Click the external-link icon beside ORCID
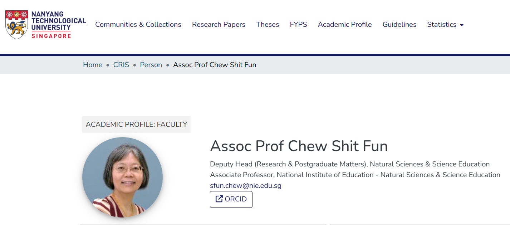 219,199
